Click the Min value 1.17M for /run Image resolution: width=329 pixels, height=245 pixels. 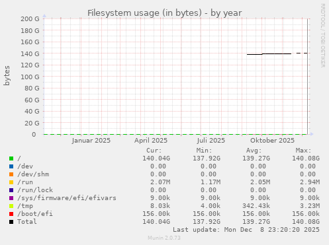pyautogui.click(x=211, y=182)
